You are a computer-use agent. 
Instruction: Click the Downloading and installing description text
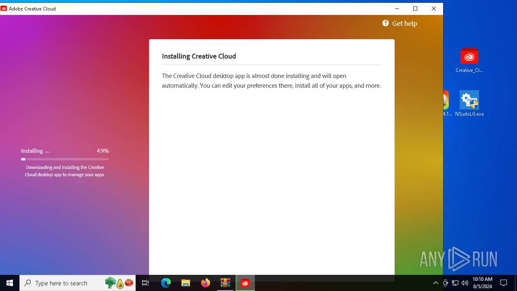pos(65,171)
